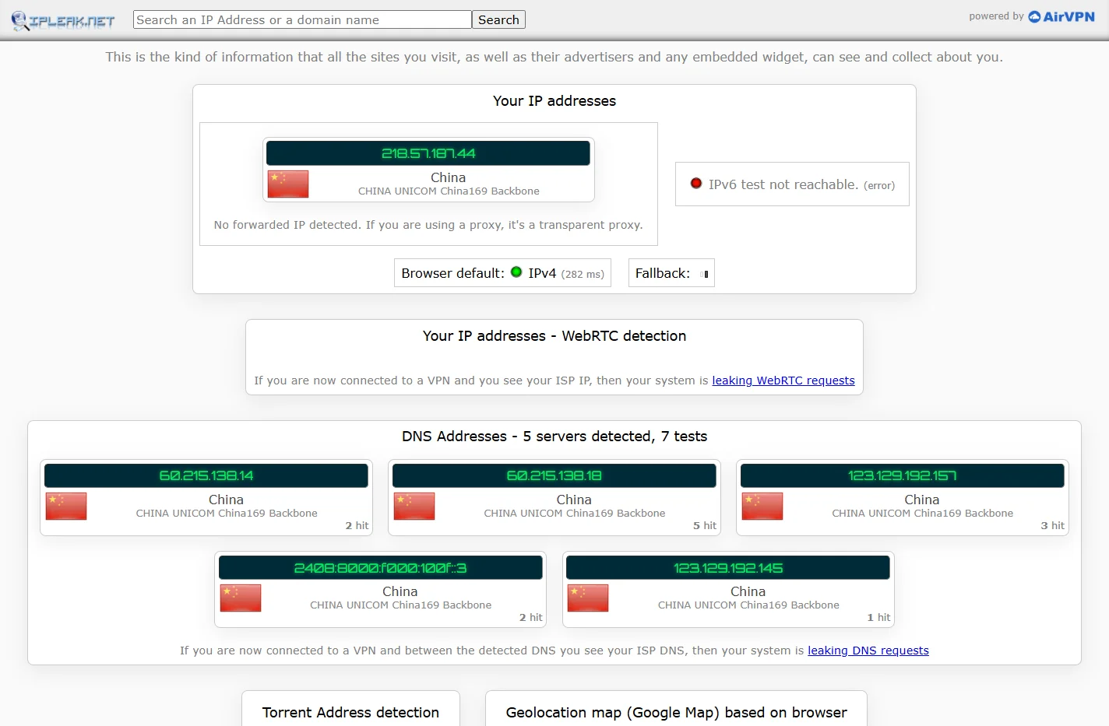This screenshot has height=726, width=1109.
Task: Click the 'Torrent Address detection' heading
Action: coord(350,713)
